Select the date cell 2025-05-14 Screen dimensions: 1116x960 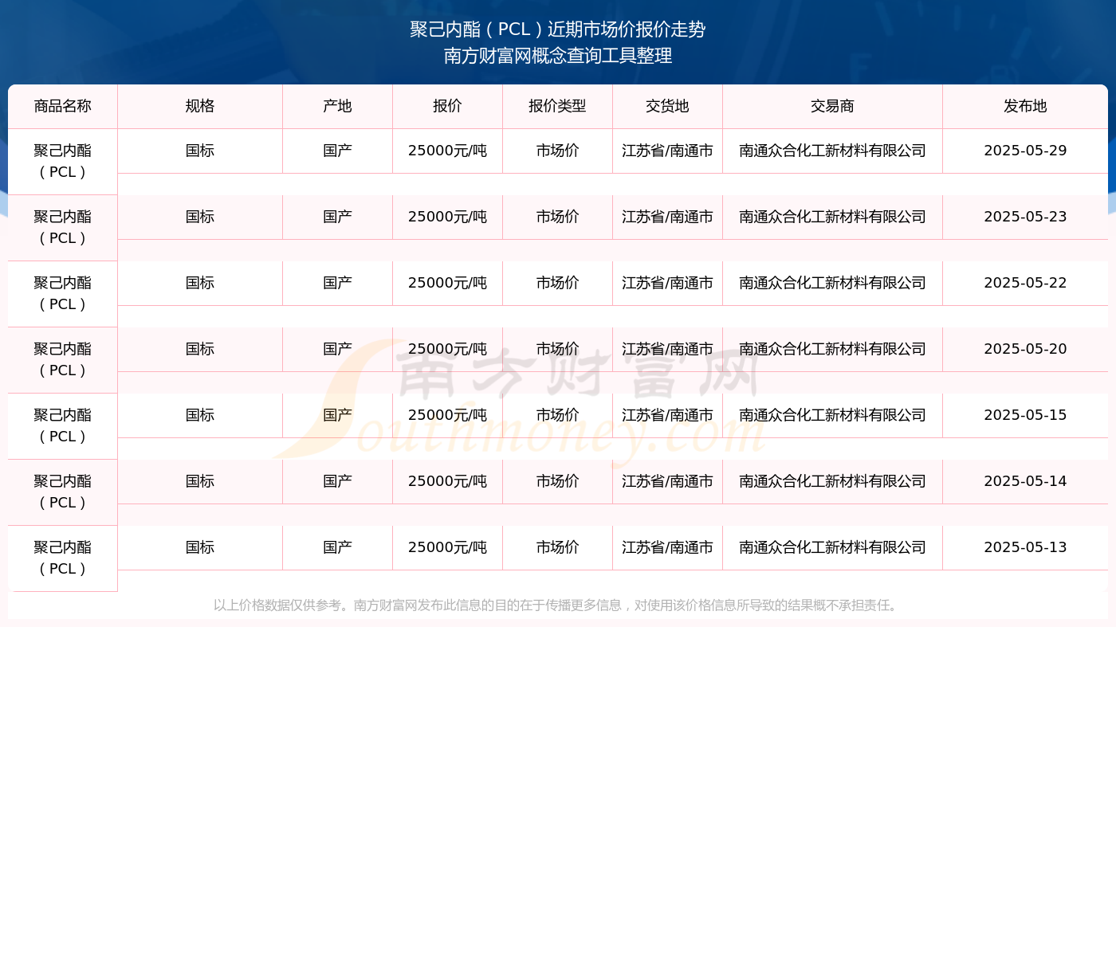coord(1025,481)
